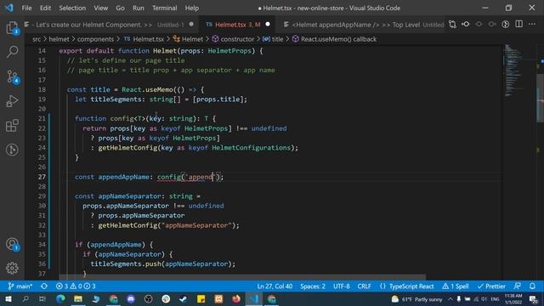The height and width of the screenshot is (306, 544).
Task: Click the Helmet symbol breadcrumb
Action: coord(189,39)
